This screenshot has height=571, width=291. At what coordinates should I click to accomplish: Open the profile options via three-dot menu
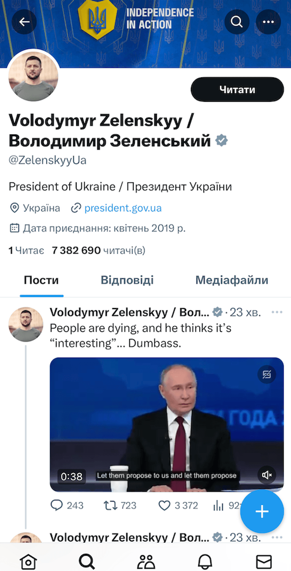pyautogui.click(x=268, y=22)
